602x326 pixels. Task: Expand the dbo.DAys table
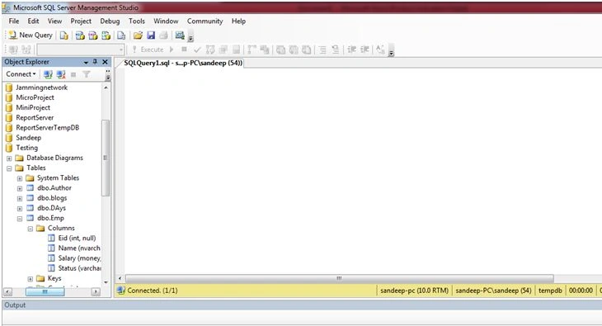tap(20, 208)
